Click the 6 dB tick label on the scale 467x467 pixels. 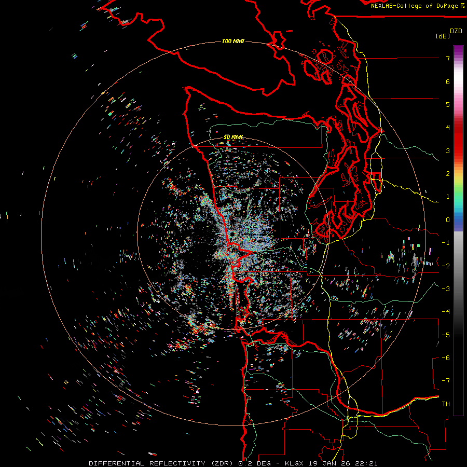(x=448, y=81)
